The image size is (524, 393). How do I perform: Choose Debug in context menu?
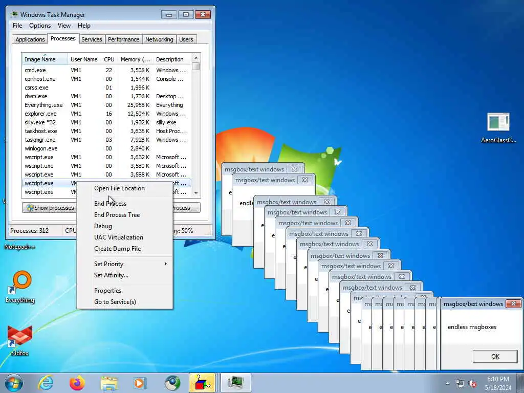coord(125,226)
